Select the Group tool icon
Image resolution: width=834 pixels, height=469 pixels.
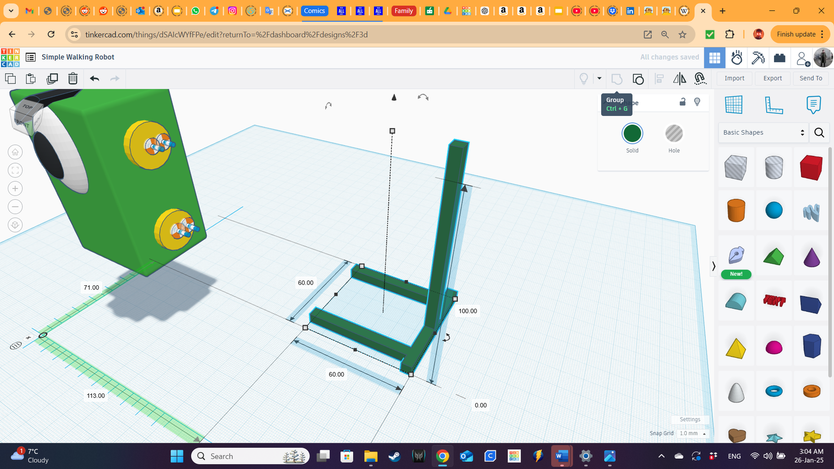(x=616, y=78)
